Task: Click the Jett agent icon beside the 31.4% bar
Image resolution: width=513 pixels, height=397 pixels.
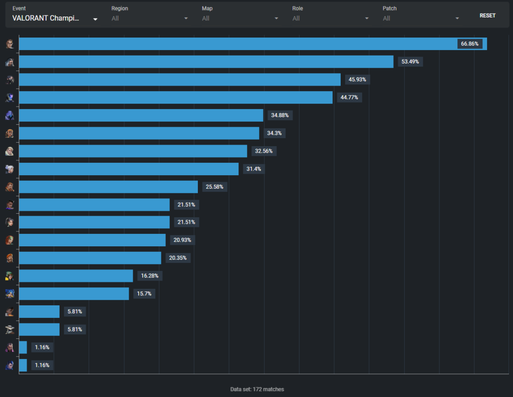Action: (x=10, y=169)
